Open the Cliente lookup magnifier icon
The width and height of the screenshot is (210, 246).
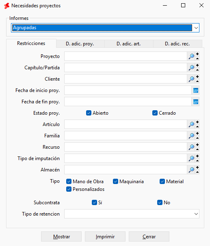191,79
